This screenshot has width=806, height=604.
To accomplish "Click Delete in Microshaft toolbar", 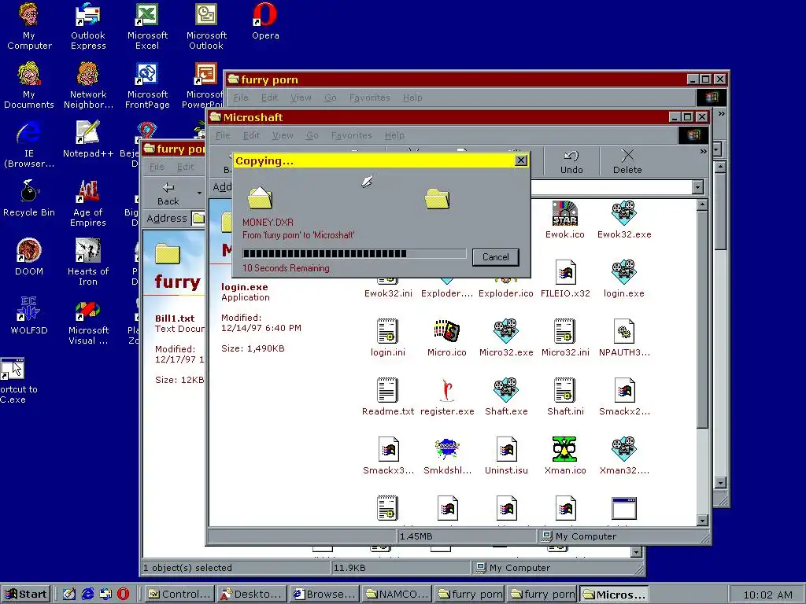I will click(627, 162).
